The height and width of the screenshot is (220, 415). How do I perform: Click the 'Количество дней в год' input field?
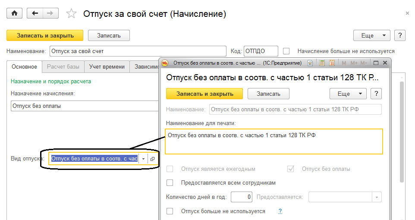pos(241,197)
